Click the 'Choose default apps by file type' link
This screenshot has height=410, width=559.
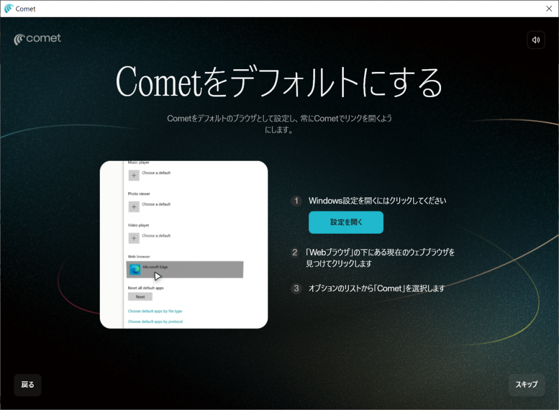tap(154, 311)
